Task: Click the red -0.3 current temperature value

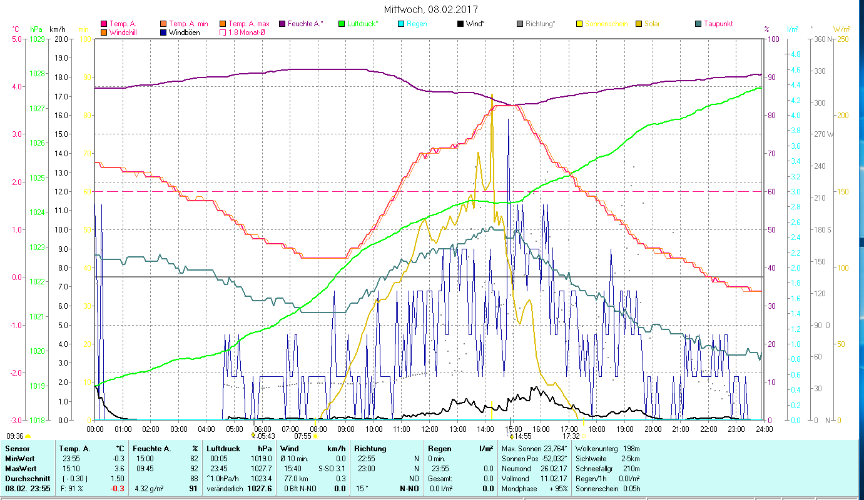Action: coord(118,489)
